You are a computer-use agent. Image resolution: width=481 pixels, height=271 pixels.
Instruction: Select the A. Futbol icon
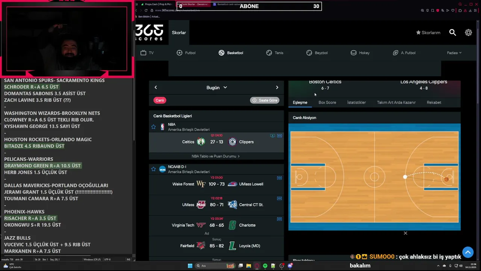[395, 53]
